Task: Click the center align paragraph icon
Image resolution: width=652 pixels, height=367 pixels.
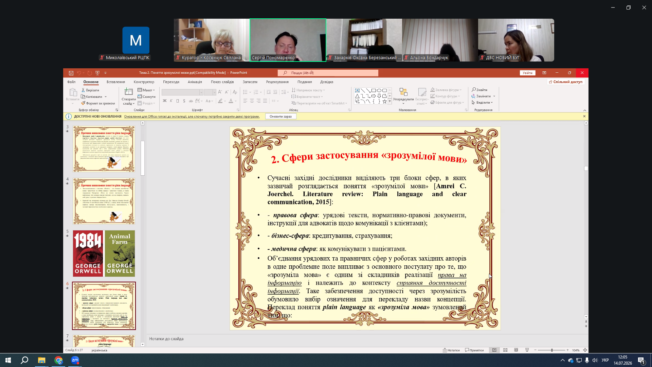Action: click(252, 101)
